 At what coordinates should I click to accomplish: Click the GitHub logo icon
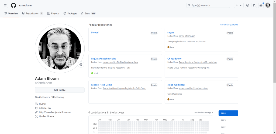click(x=13, y=5)
